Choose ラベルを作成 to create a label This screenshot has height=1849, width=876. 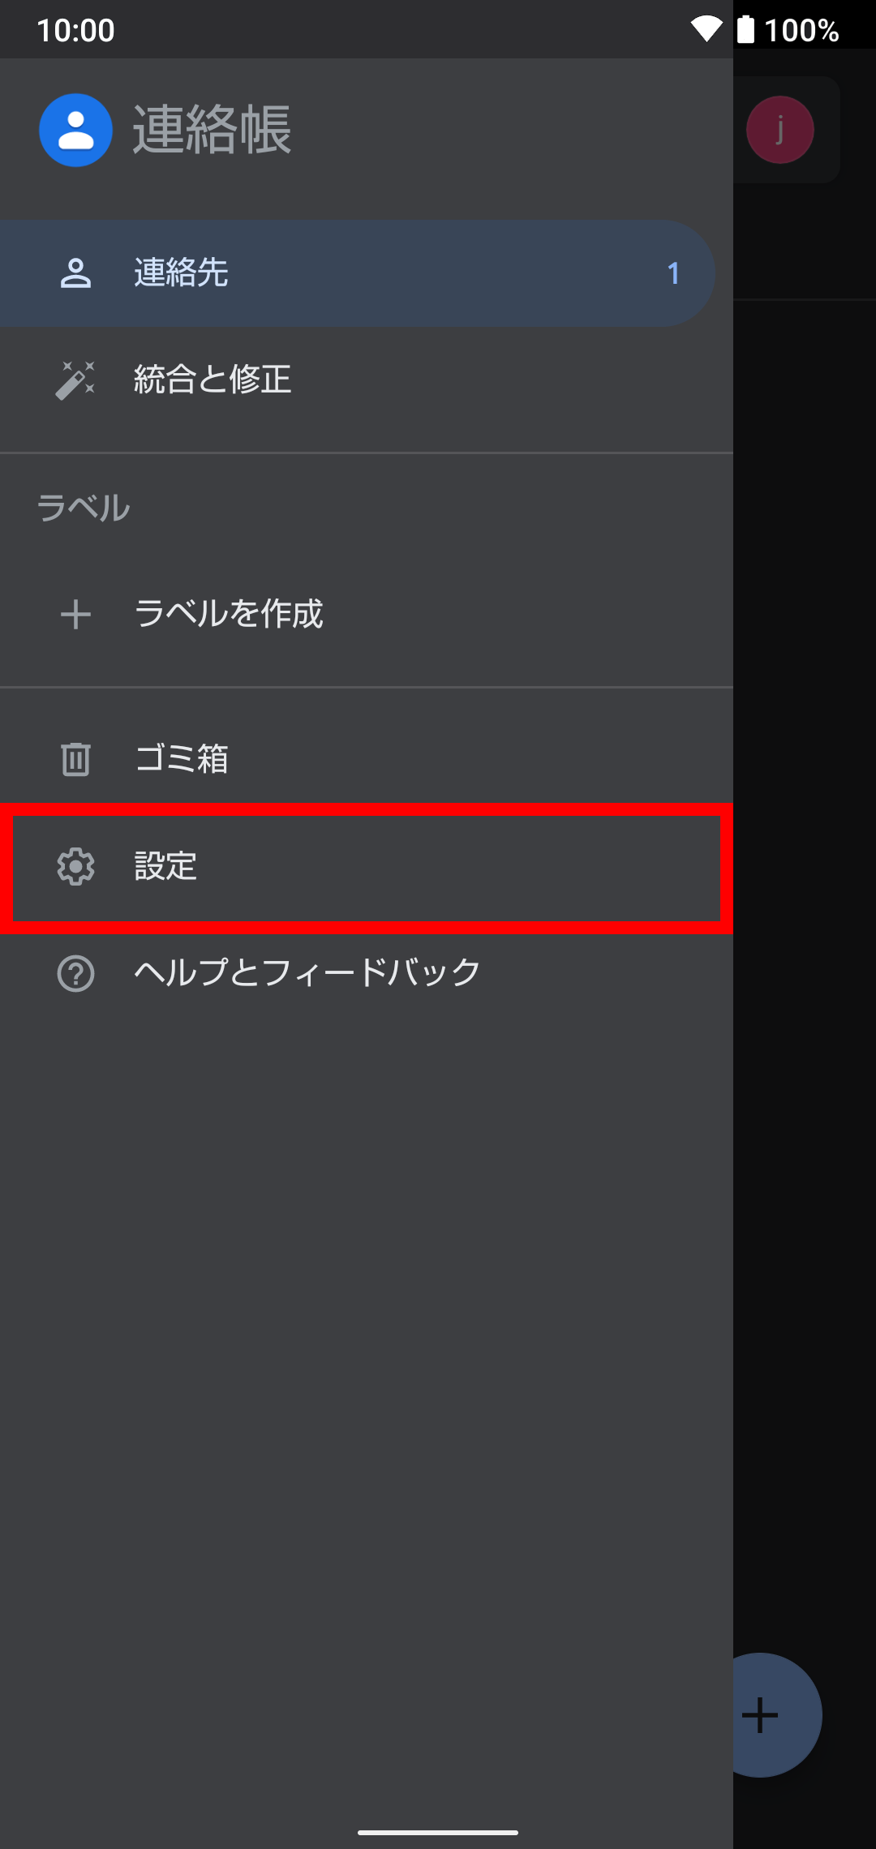coord(367,614)
